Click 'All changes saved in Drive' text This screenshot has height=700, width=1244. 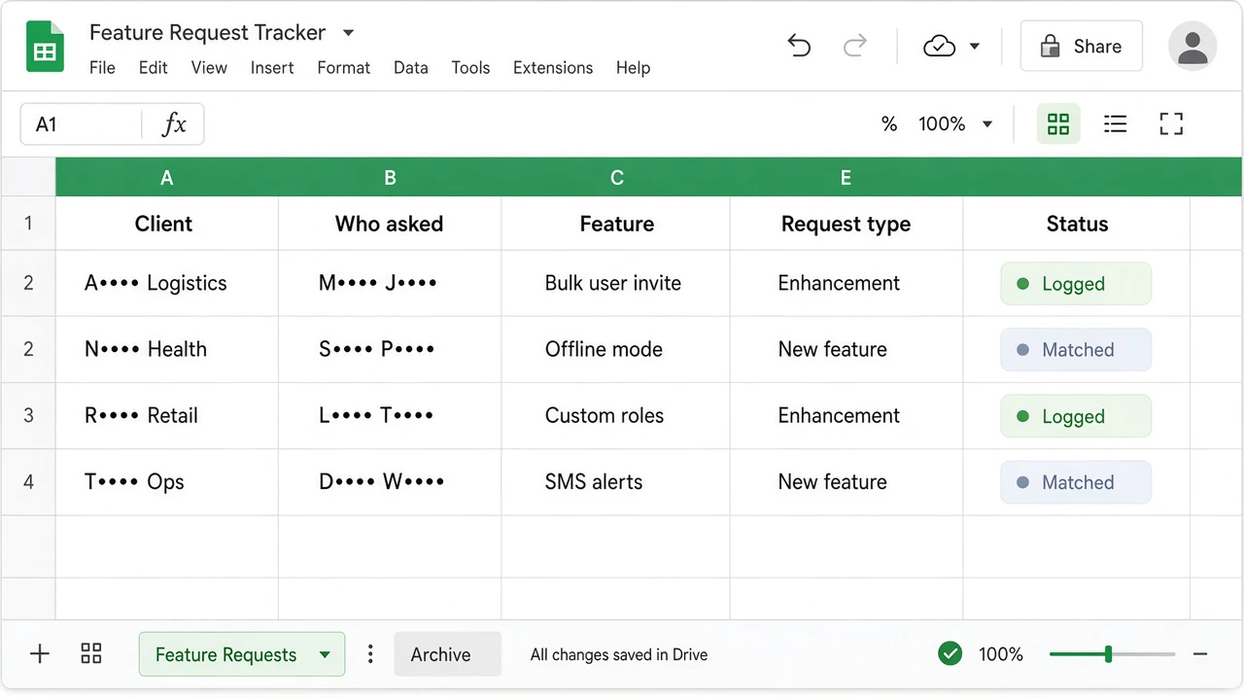pos(619,654)
